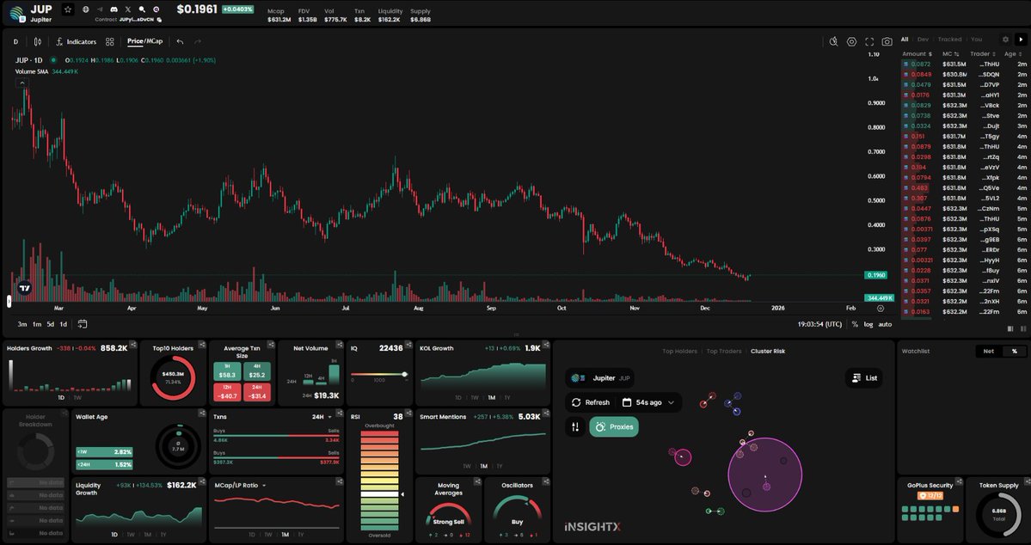Switch the Watchlist to percent mode
This screenshot has height=545, width=1031.
point(1015,351)
